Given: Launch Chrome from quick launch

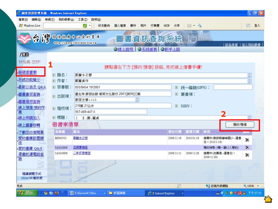Looking at the screenshot, I should (x=46, y=193).
